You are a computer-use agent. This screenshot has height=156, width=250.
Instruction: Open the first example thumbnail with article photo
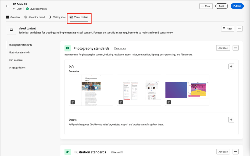coord(91,90)
